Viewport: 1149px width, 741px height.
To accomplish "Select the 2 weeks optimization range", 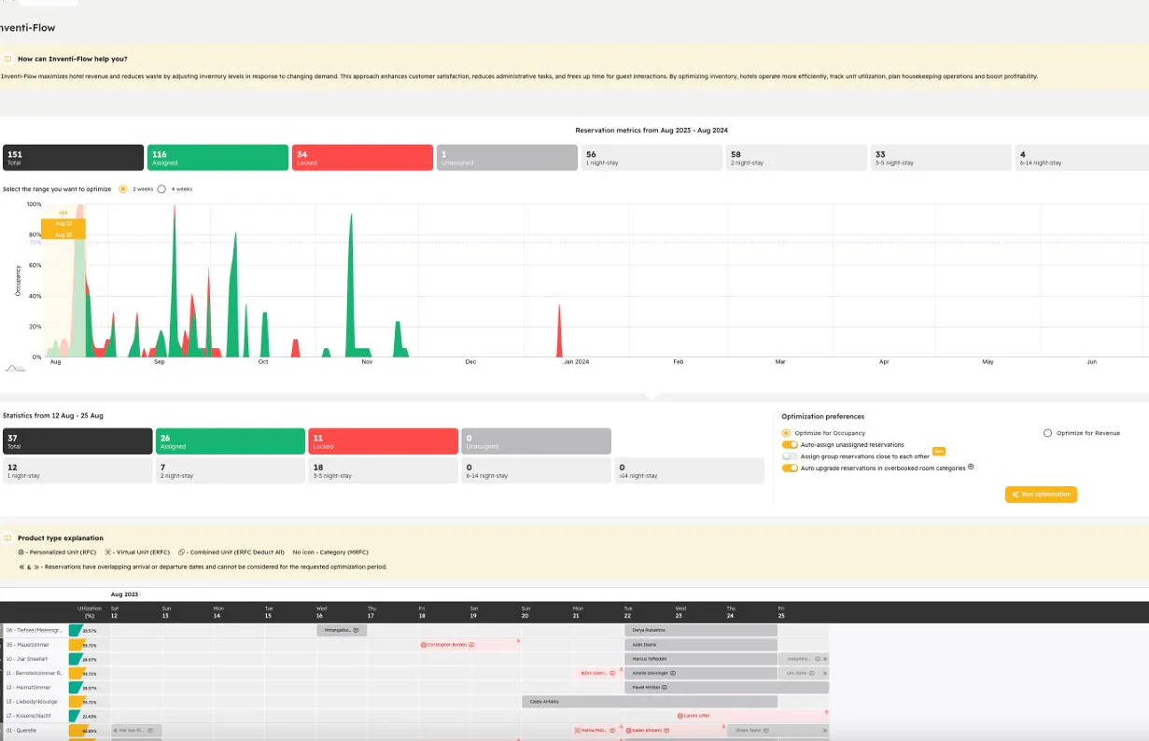I will (123, 189).
